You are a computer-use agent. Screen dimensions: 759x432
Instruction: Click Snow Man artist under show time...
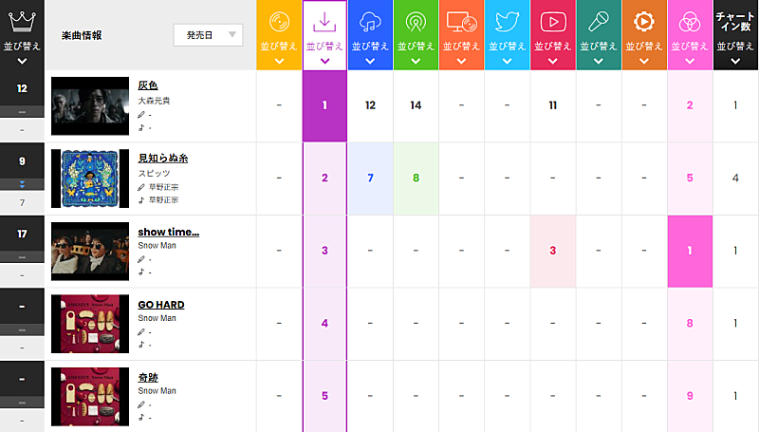point(157,246)
